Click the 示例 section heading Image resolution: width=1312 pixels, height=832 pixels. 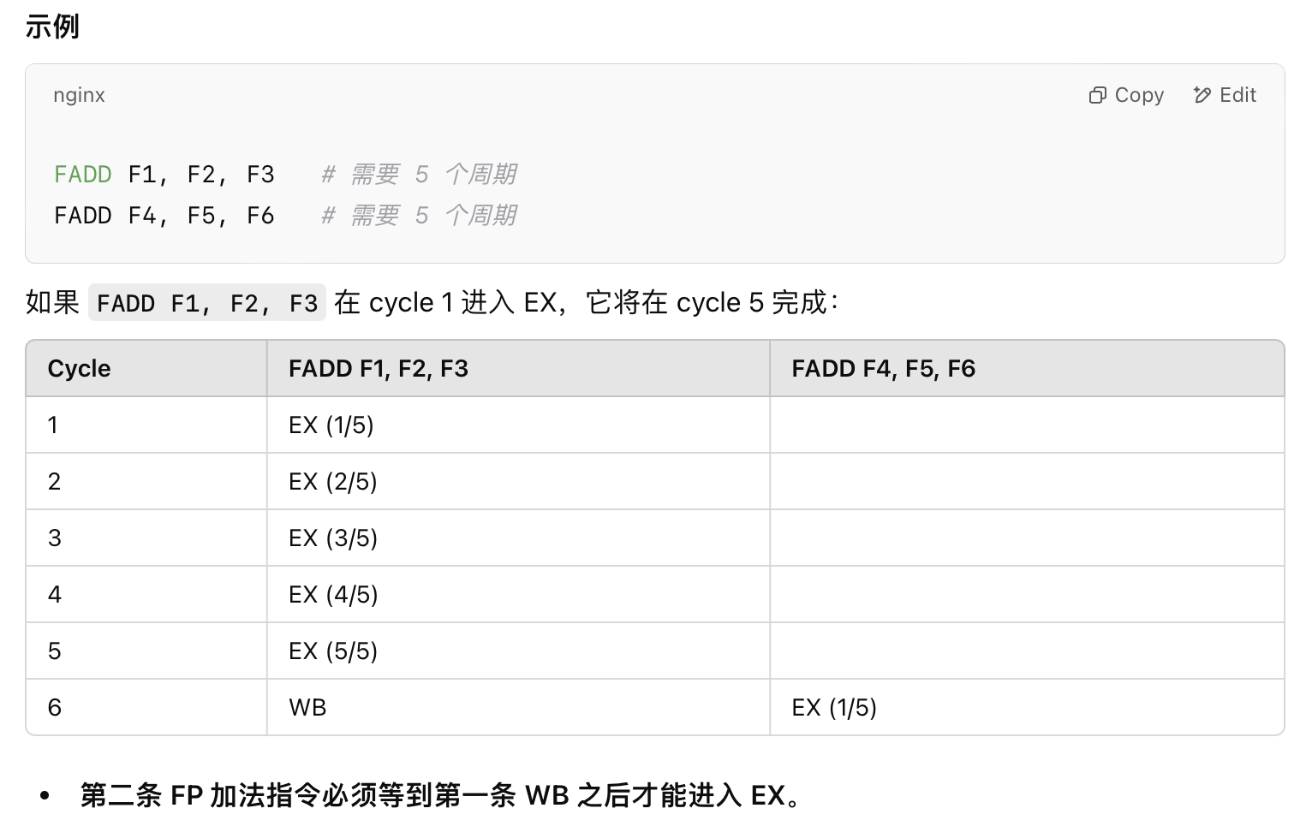click(x=51, y=27)
